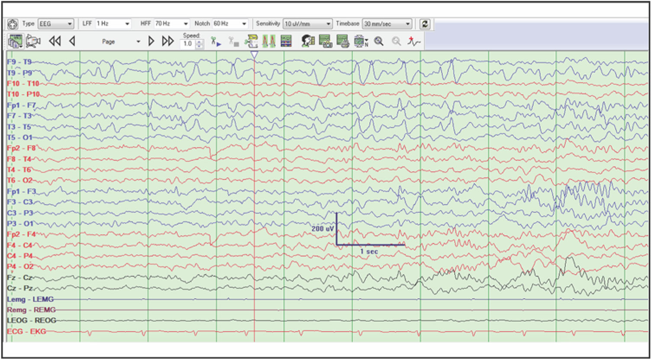The width and height of the screenshot is (652, 360).
Task: Skip fast backward with double arrow
Action: click(x=55, y=41)
